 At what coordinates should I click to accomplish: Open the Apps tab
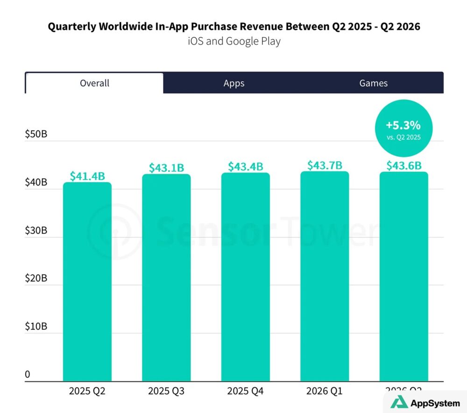click(x=234, y=83)
